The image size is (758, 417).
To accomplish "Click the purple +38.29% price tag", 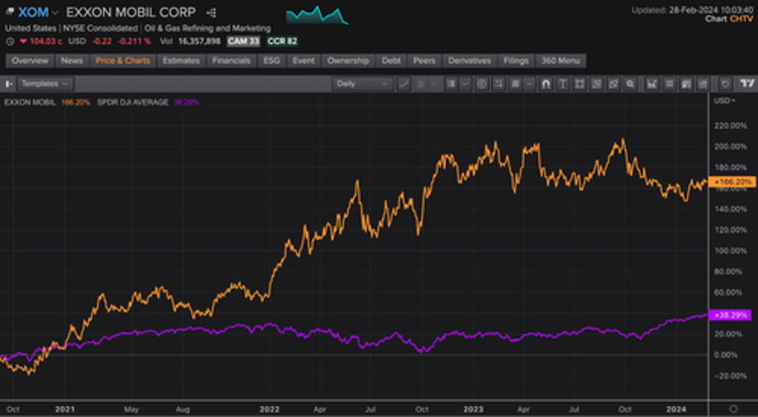I will pyautogui.click(x=730, y=315).
